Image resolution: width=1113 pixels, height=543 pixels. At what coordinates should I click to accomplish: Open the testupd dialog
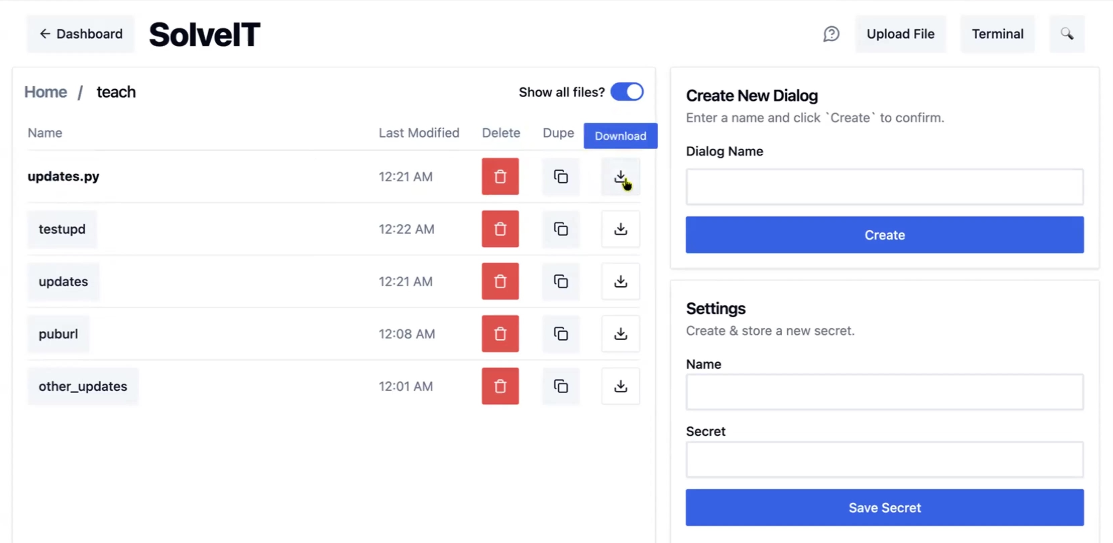(x=62, y=229)
